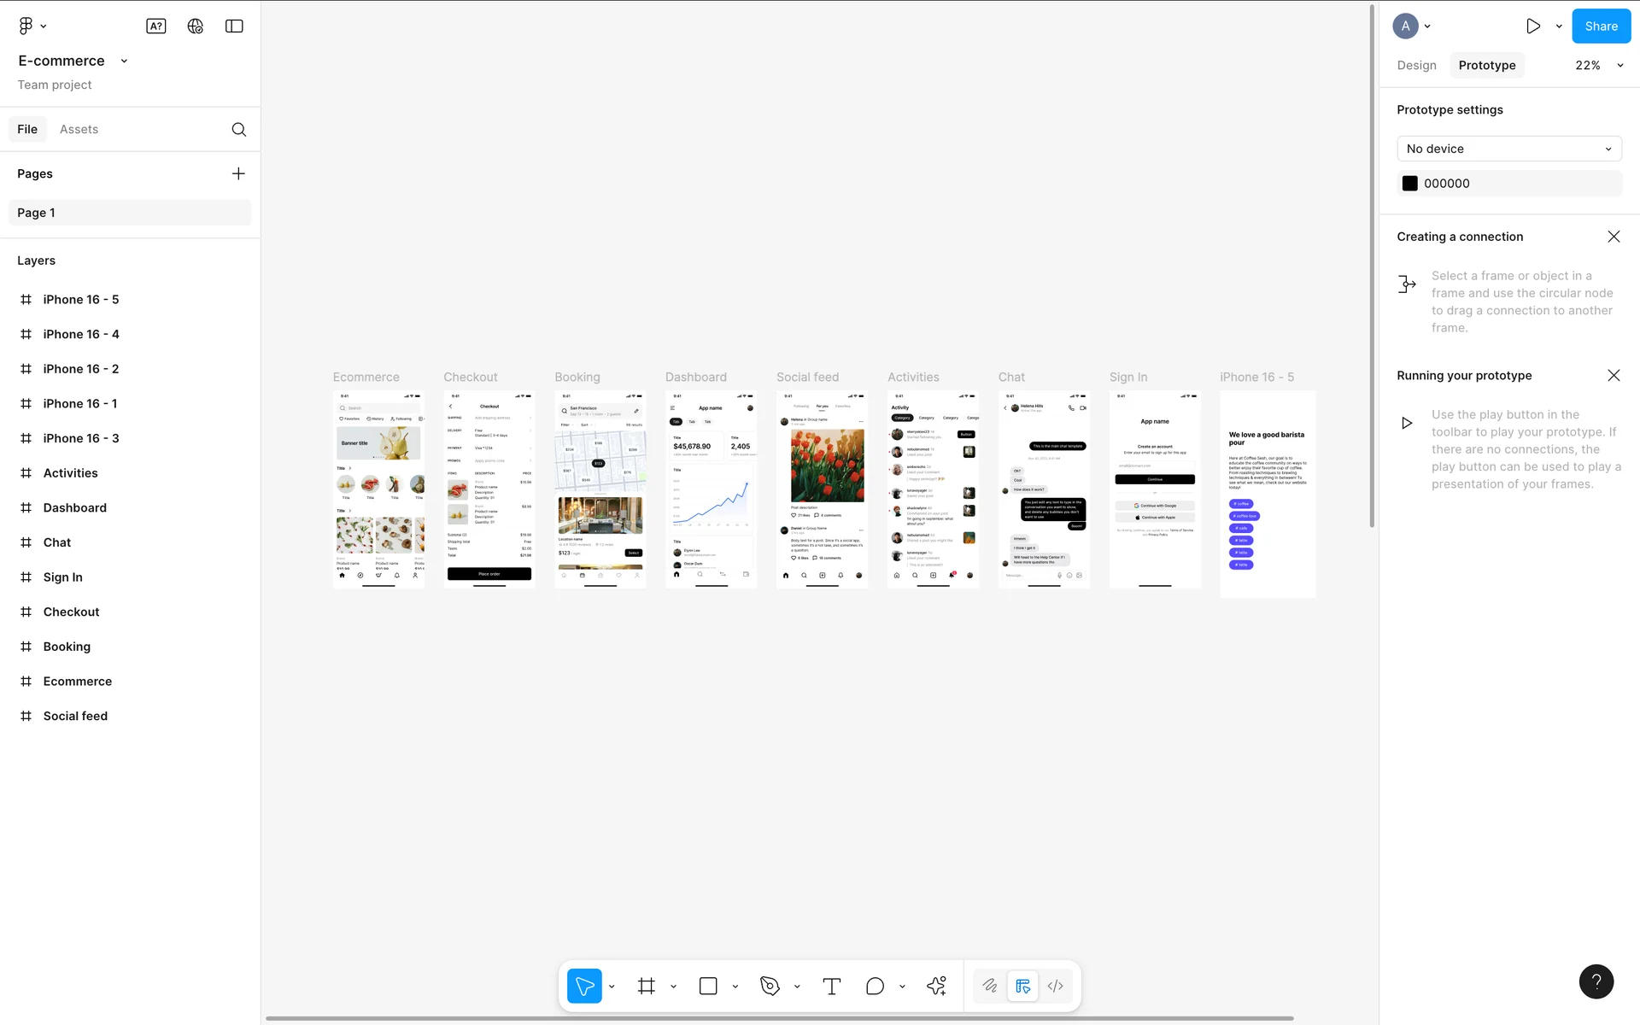Click the black 000000 background color swatch
The height and width of the screenshot is (1025, 1640).
point(1410,184)
